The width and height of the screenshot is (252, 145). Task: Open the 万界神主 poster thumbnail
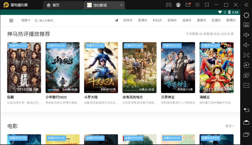click(178, 67)
